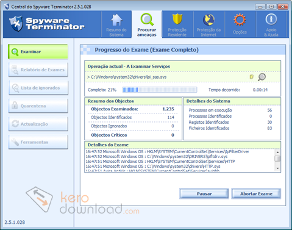292x230 pixels.
Task: Click the scan progress bar
Action: pos(160,90)
